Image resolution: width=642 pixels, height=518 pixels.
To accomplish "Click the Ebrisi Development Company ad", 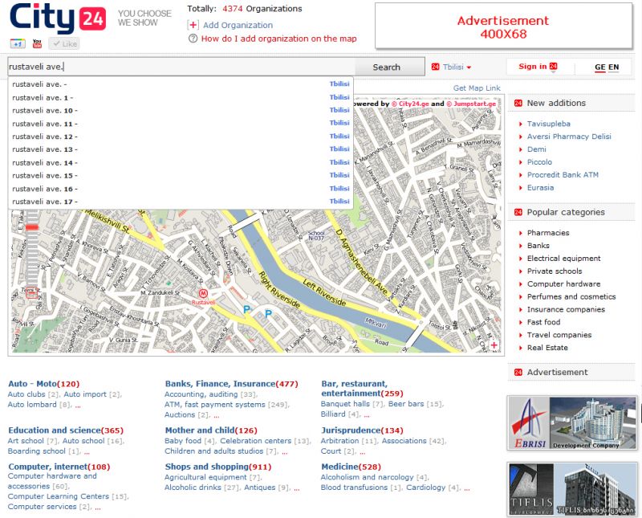I will tap(570, 423).
